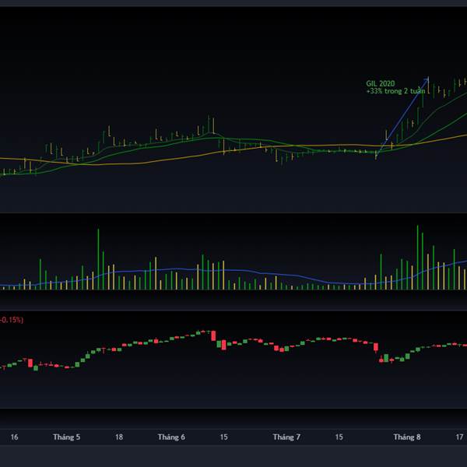Click the Tháng 5 time axis label

[x=67, y=437]
